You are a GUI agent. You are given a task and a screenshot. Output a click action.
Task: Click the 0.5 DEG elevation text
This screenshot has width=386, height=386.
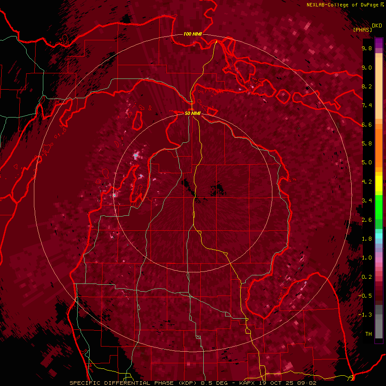pos(214,383)
